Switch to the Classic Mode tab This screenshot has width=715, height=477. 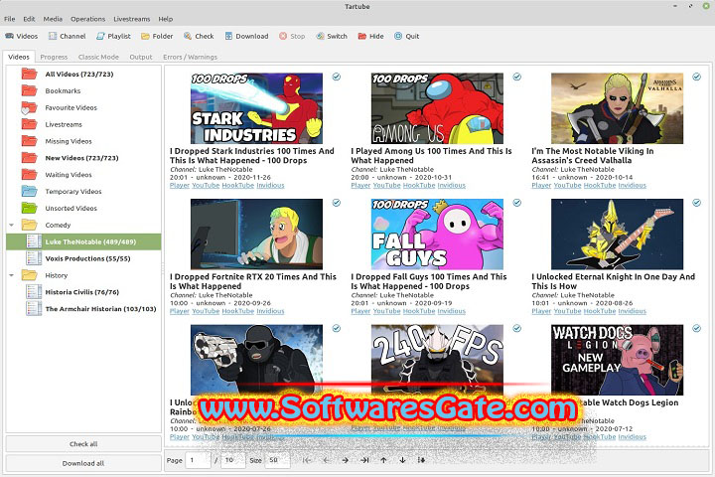(x=98, y=57)
